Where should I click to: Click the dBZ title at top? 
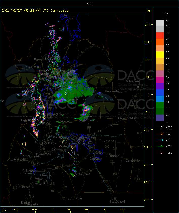coord(90,4)
